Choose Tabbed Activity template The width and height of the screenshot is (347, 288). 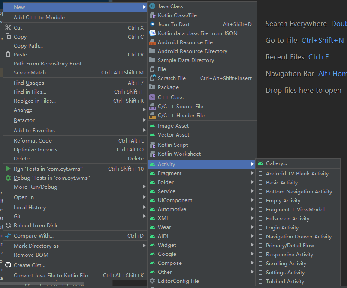pos(298,282)
